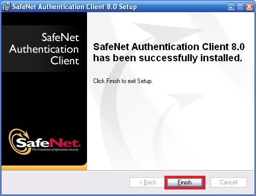Close the SafeNet Setup window

click(249, 7)
